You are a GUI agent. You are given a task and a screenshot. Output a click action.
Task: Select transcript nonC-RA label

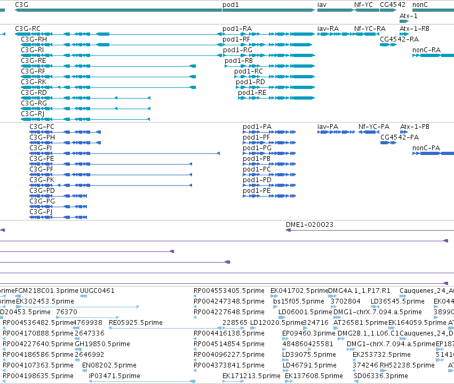pyautogui.click(x=426, y=50)
